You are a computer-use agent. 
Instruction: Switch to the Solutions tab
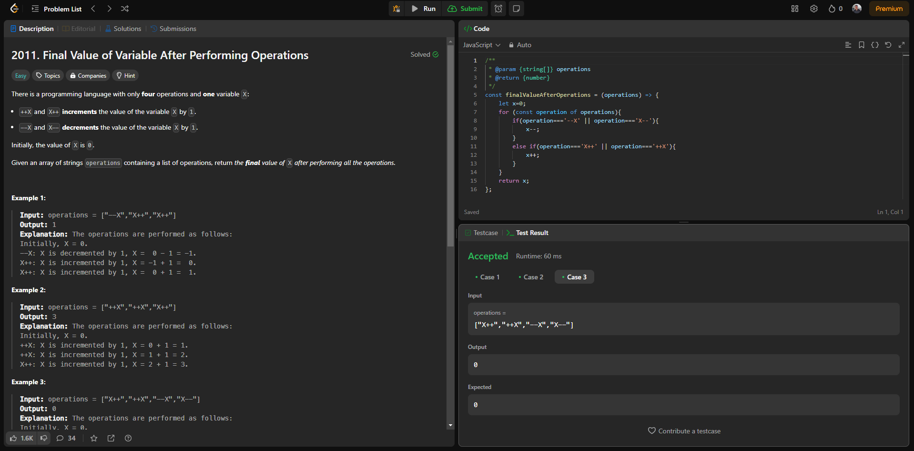[x=123, y=29]
